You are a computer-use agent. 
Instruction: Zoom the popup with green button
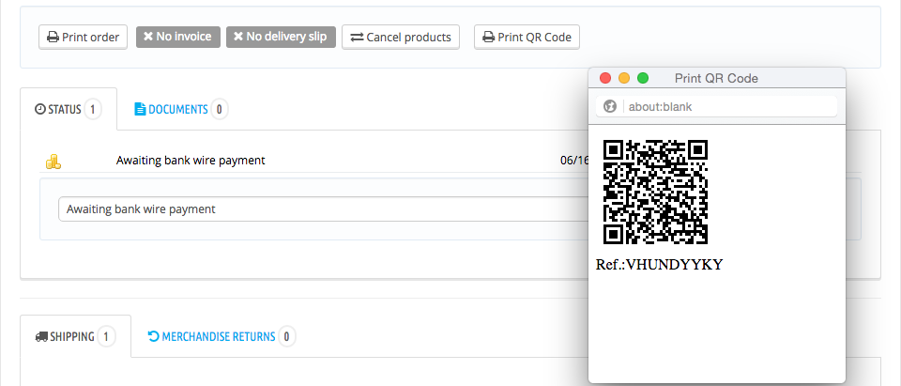tap(643, 78)
